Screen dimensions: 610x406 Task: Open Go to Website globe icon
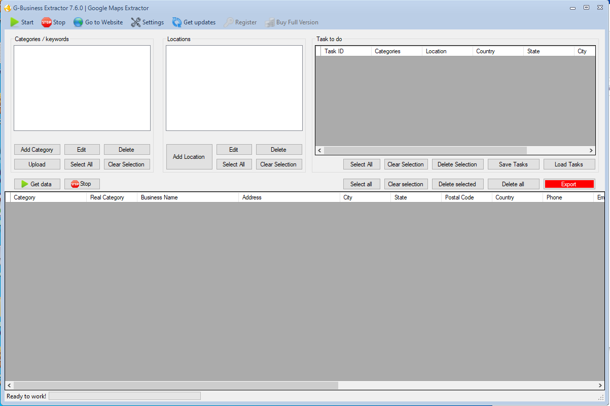click(x=78, y=22)
